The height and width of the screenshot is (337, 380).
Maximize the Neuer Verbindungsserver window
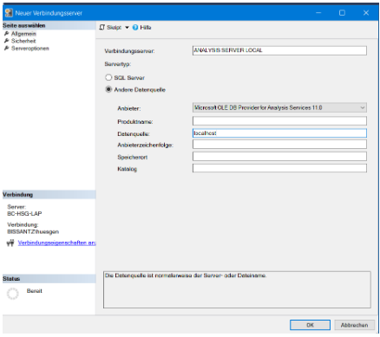click(342, 13)
